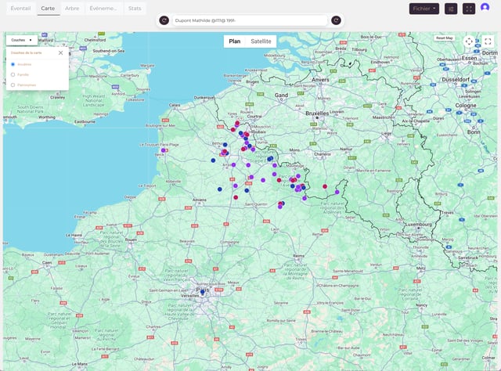Click the round arrow icon right of search
Image resolution: width=501 pixels, height=371 pixels.
[336, 20]
